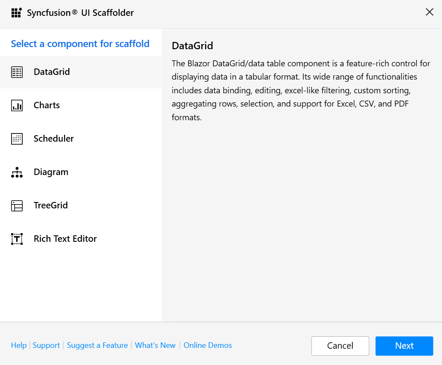Click the Rich Text Editor icon
The height and width of the screenshot is (365, 442).
[x=17, y=239]
